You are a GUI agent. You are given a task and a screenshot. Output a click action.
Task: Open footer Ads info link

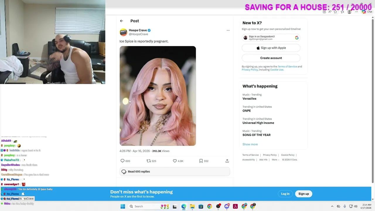(263, 160)
